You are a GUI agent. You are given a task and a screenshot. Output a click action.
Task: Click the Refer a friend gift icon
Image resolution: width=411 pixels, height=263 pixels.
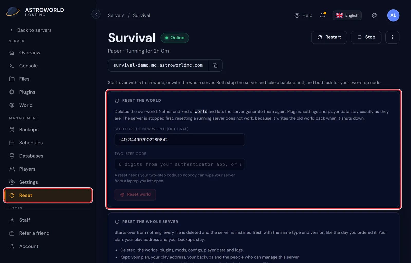tap(12, 233)
